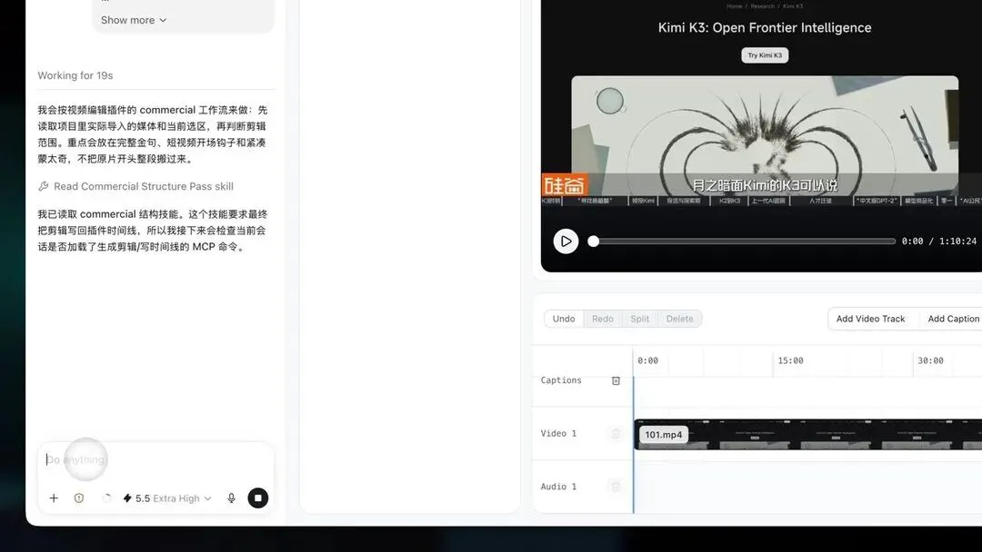The width and height of the screenshot is (982, 552).
Task: Click Add Video Track button
Action: 870,319
